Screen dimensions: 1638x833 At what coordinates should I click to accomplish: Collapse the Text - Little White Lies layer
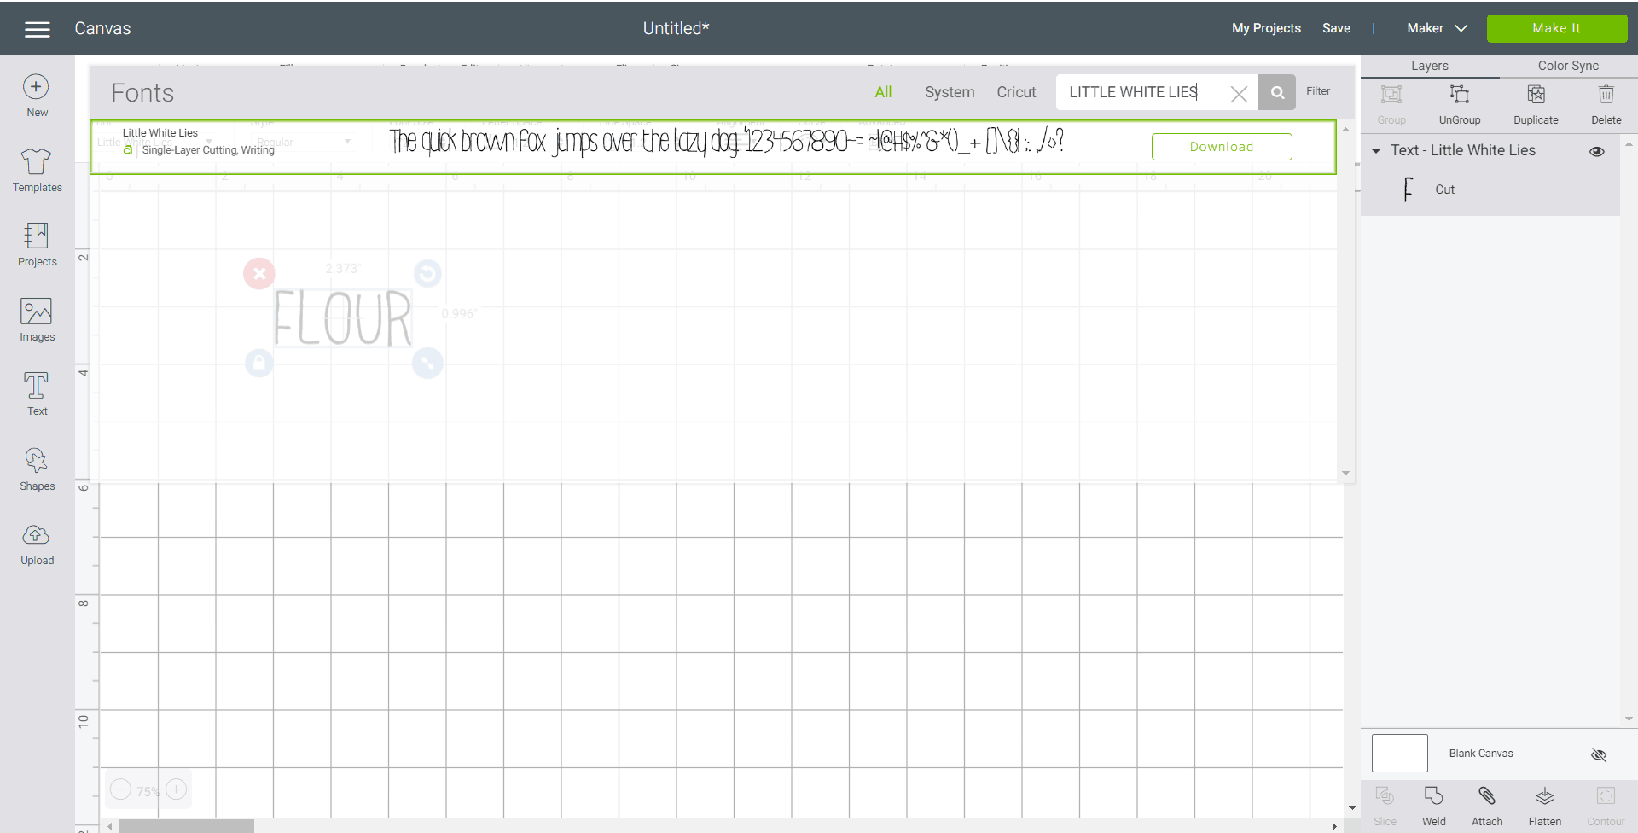1376,151
